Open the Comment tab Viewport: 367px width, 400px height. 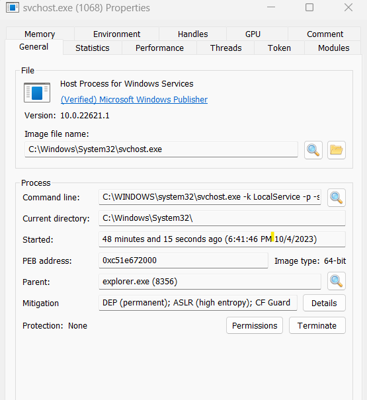tap(325, 34)
